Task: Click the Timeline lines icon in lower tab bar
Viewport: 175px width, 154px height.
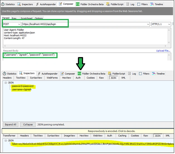Action: tap(154, 74)
